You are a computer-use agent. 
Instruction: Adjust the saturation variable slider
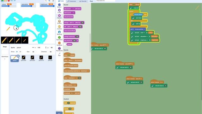click(28, 6)
